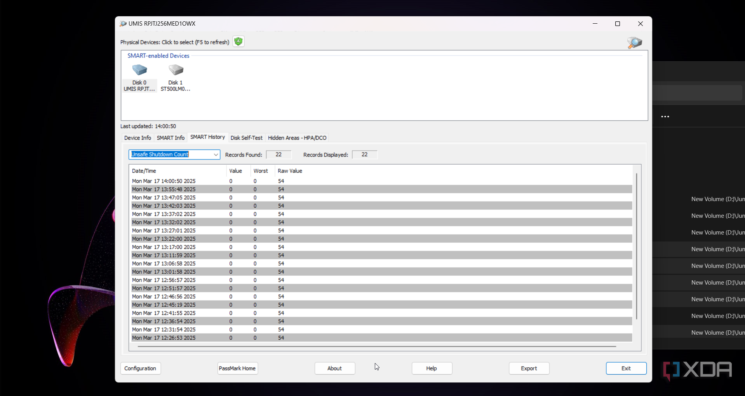
Task: Click the magnifier disk icon top right
Action: coord(635,42)
